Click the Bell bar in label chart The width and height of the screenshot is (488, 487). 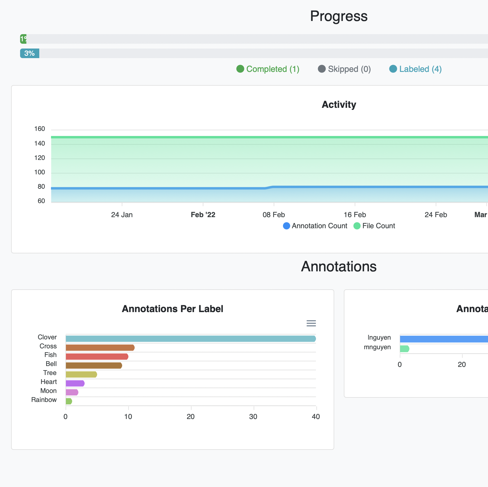[94, 365]
